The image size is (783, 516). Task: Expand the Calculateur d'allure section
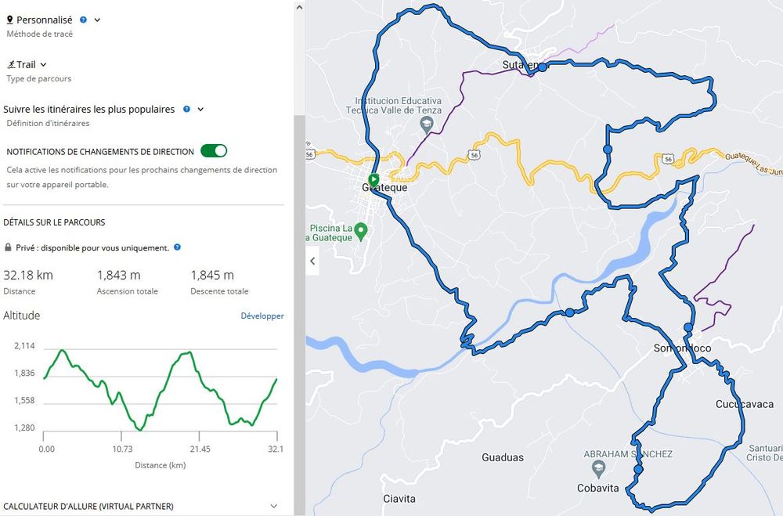pos(273,506)
